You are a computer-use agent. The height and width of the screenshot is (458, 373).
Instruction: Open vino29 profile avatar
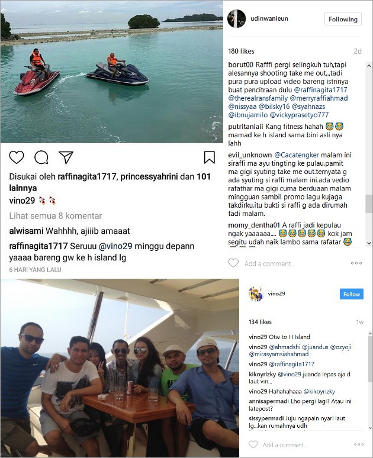(x=256, y=294)
